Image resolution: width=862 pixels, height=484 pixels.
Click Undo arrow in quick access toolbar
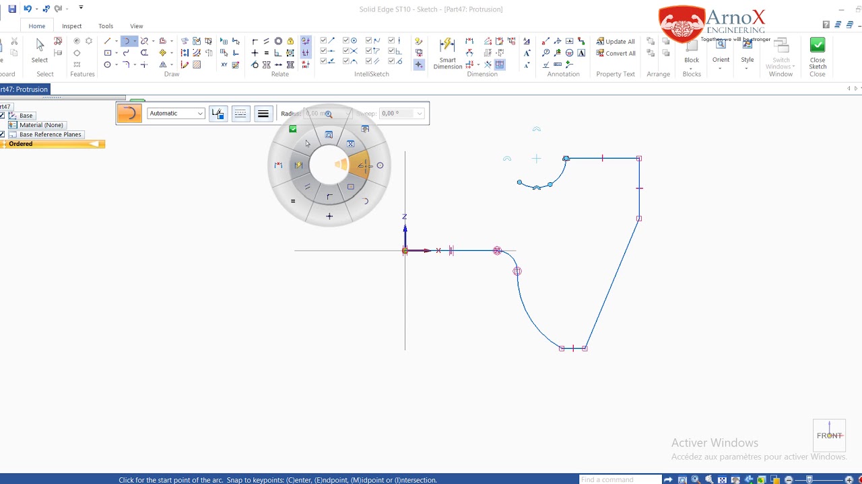click(x=27, y=9)
